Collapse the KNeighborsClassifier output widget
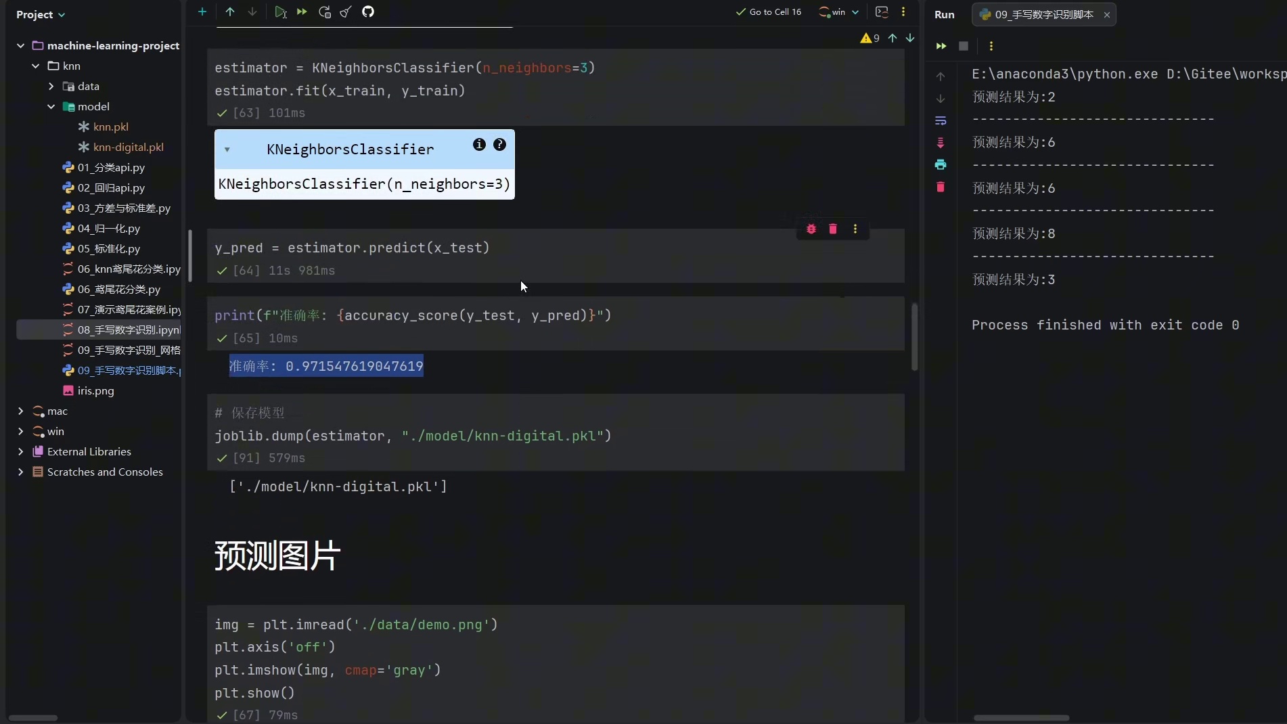The width and height of the screenshot is (1287, 724). [227, 150]
